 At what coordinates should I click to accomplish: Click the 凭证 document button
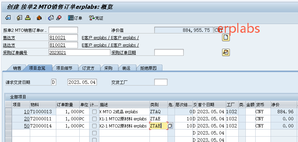click(96, 18)
